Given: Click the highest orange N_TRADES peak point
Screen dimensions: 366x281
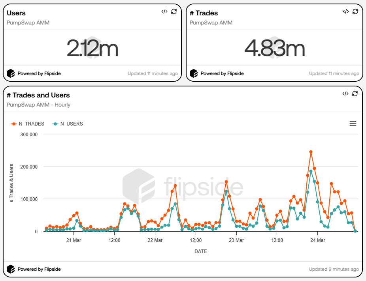Looking at the screenshot, I should [311, 152].
